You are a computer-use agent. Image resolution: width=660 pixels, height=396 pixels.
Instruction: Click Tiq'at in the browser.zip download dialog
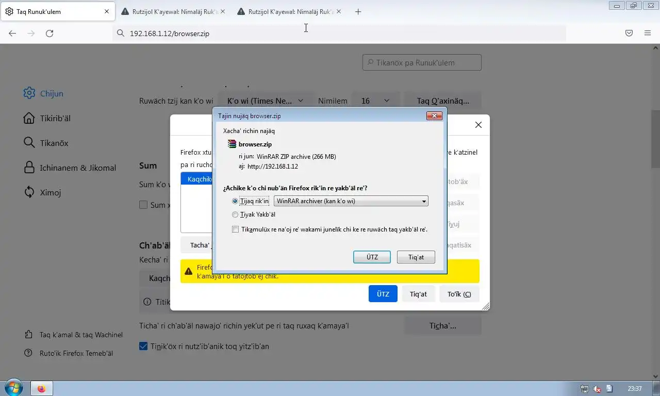(416, 257)
